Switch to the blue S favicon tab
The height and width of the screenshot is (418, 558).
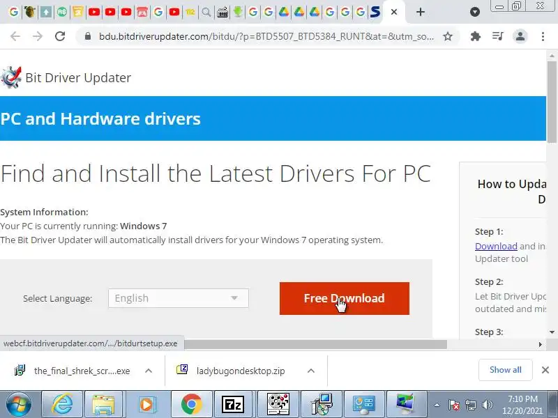click(375, 12)
